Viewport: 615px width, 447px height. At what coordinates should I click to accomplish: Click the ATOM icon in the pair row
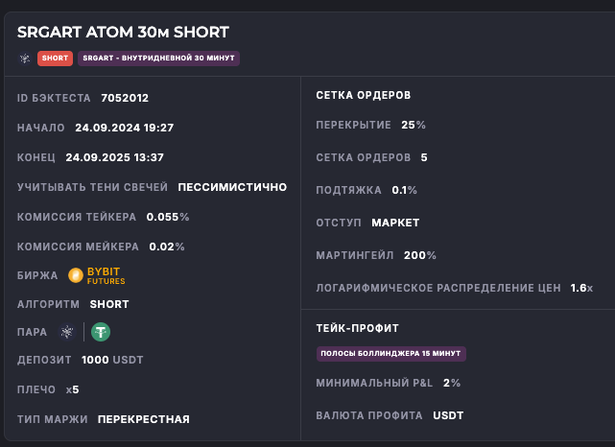pyautogui.click(x=66, y=332)
